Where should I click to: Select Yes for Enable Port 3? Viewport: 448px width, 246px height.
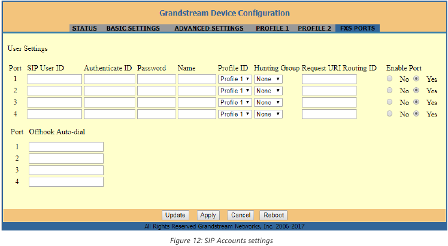[x=416, y=102]
